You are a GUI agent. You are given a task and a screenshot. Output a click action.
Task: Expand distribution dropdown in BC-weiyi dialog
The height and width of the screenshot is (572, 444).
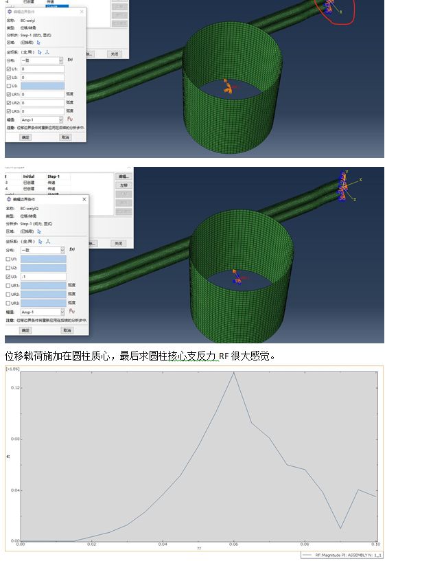click(x=60, y=60)
